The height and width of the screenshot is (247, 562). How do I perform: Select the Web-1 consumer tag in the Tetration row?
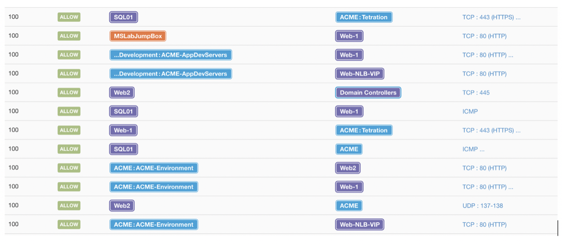click(x=123, y=130)
